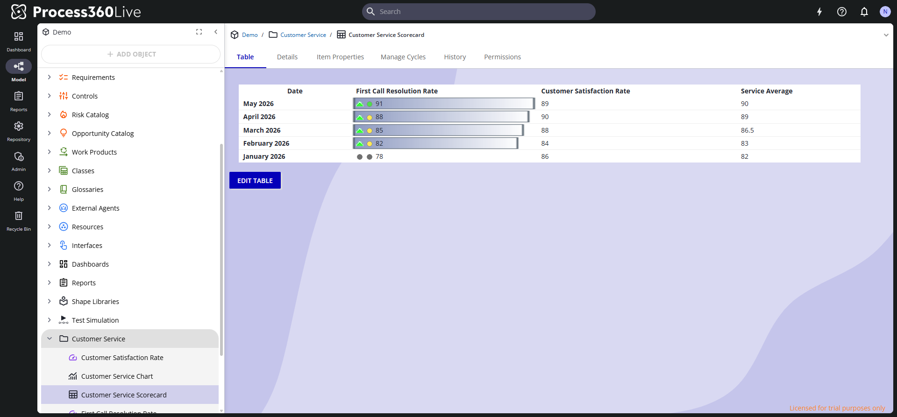The width and height of the screenshot is (897, 417).
Task: Open Reports in the left navigation rail
Action: 19,101
